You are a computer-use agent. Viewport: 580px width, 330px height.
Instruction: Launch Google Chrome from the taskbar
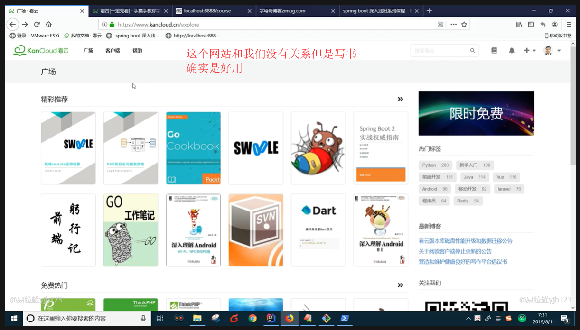tap(253, 318)
